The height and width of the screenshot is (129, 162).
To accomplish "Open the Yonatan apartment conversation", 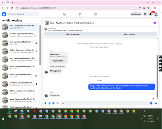I will coord(20,35).
